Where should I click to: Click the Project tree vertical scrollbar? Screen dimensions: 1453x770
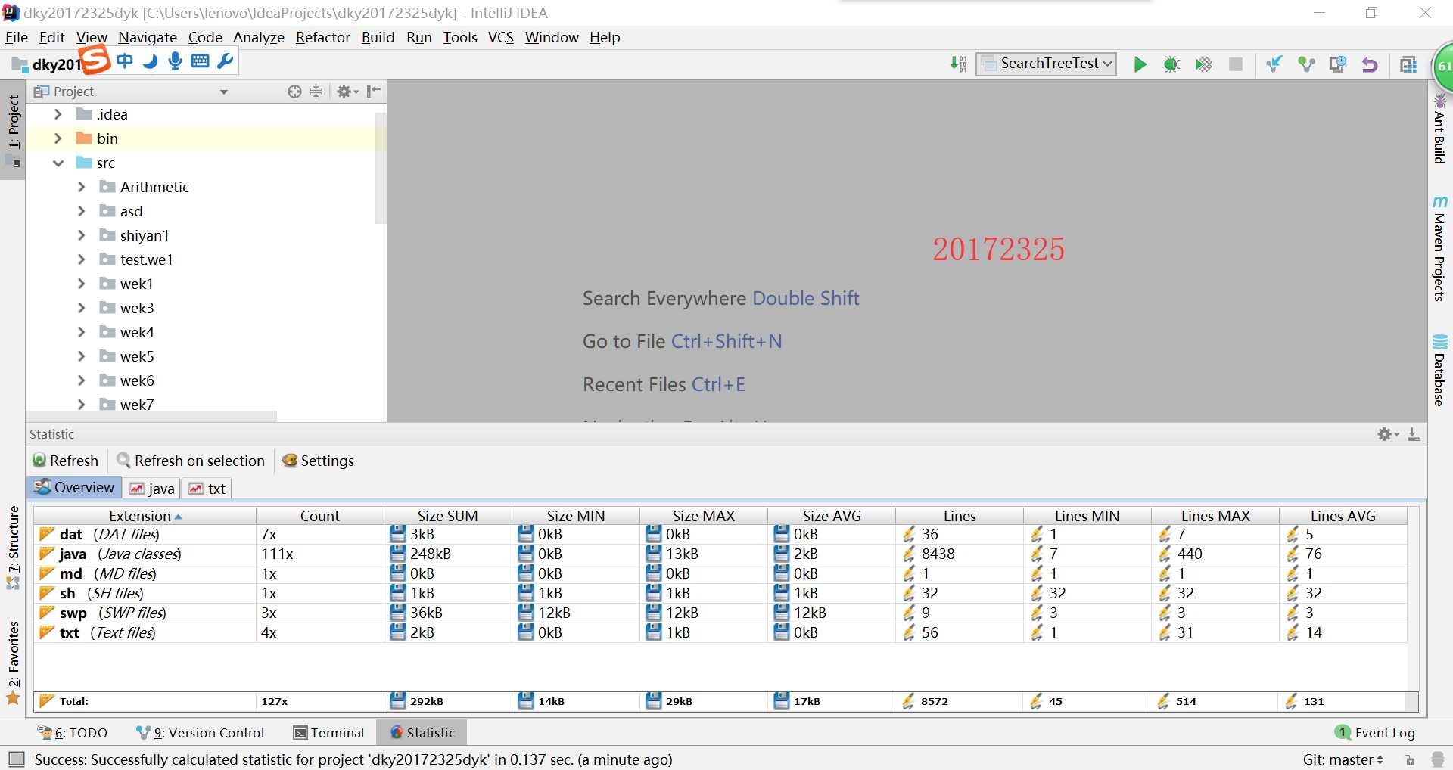click(x=381, y=168)
